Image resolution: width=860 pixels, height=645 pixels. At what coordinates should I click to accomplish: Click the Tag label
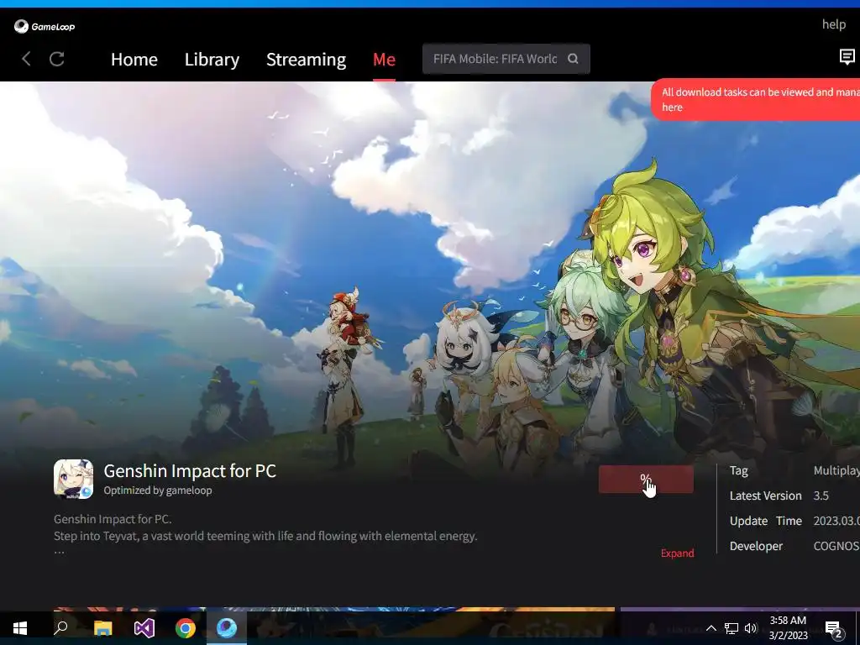tap(738, 470)
